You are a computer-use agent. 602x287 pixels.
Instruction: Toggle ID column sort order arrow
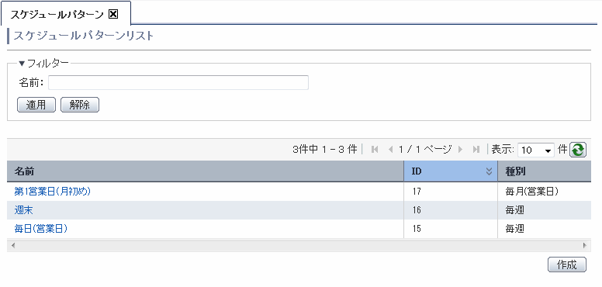coord(489,171)
